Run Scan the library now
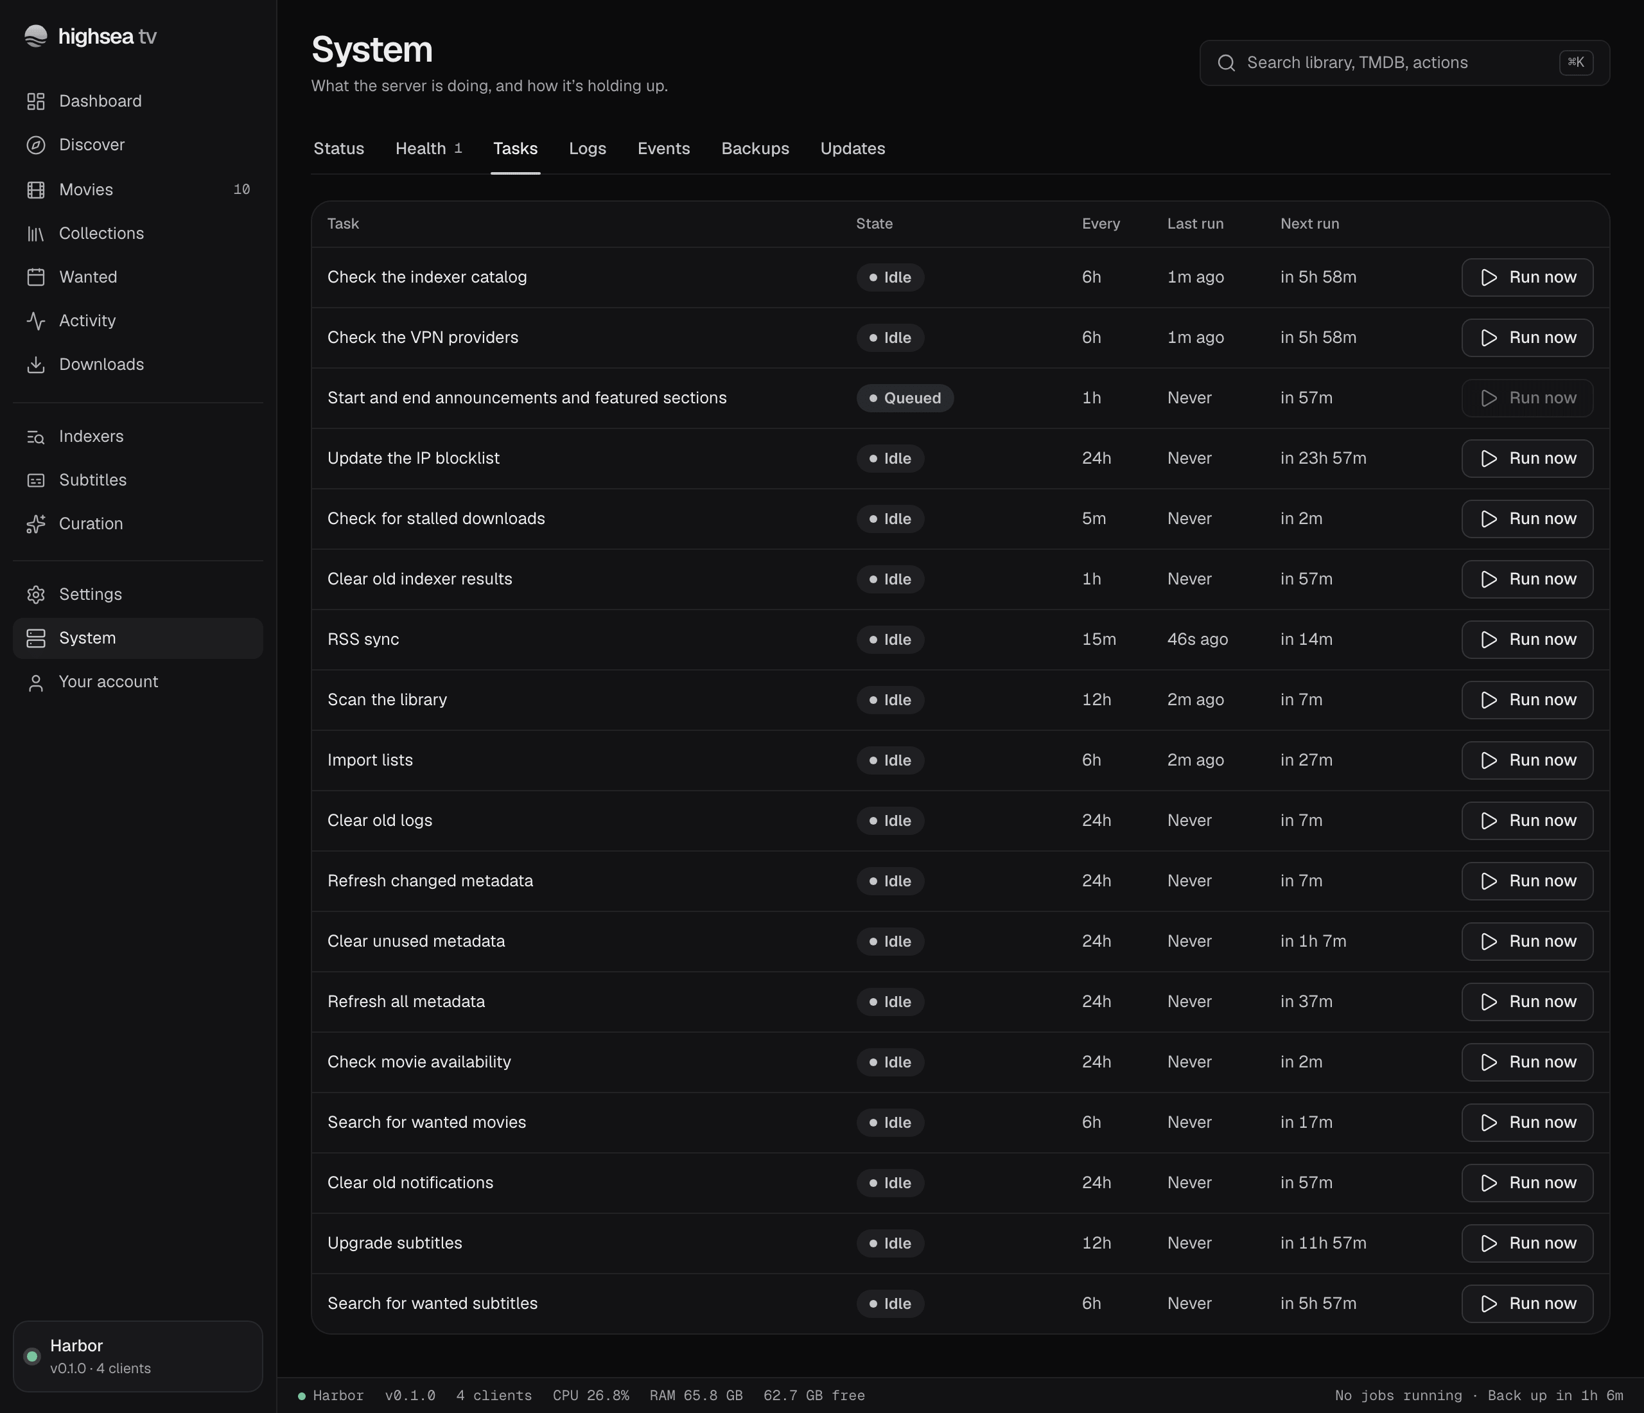The image size is (1644, 1413). click(1526, 700)
